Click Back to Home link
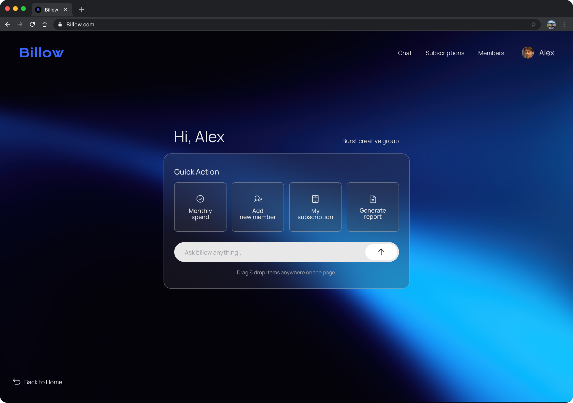Image resolution: width=573 pixels, height=403 pixels. click(x=38, y=382)
